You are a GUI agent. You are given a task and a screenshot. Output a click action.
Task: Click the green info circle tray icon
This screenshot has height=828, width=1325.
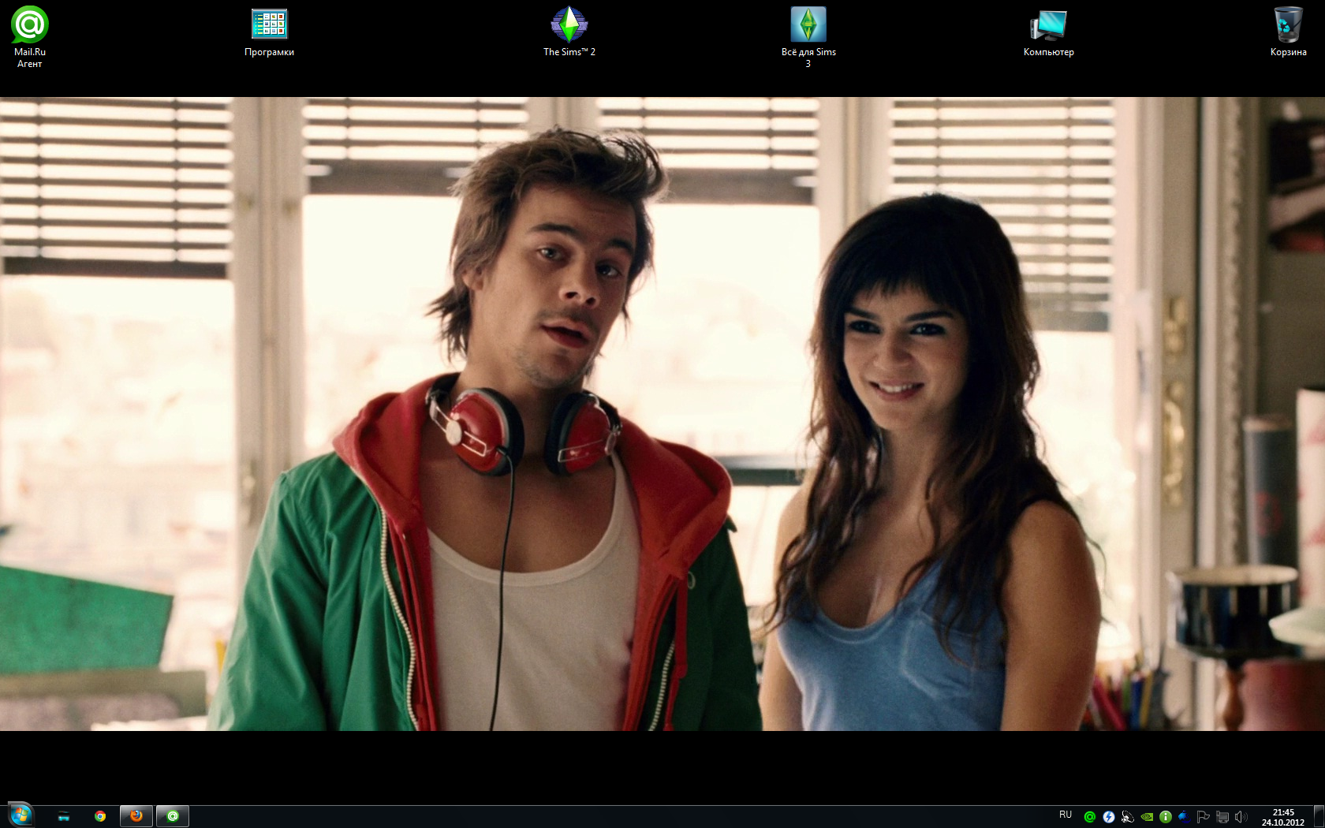pos(1166,817)
